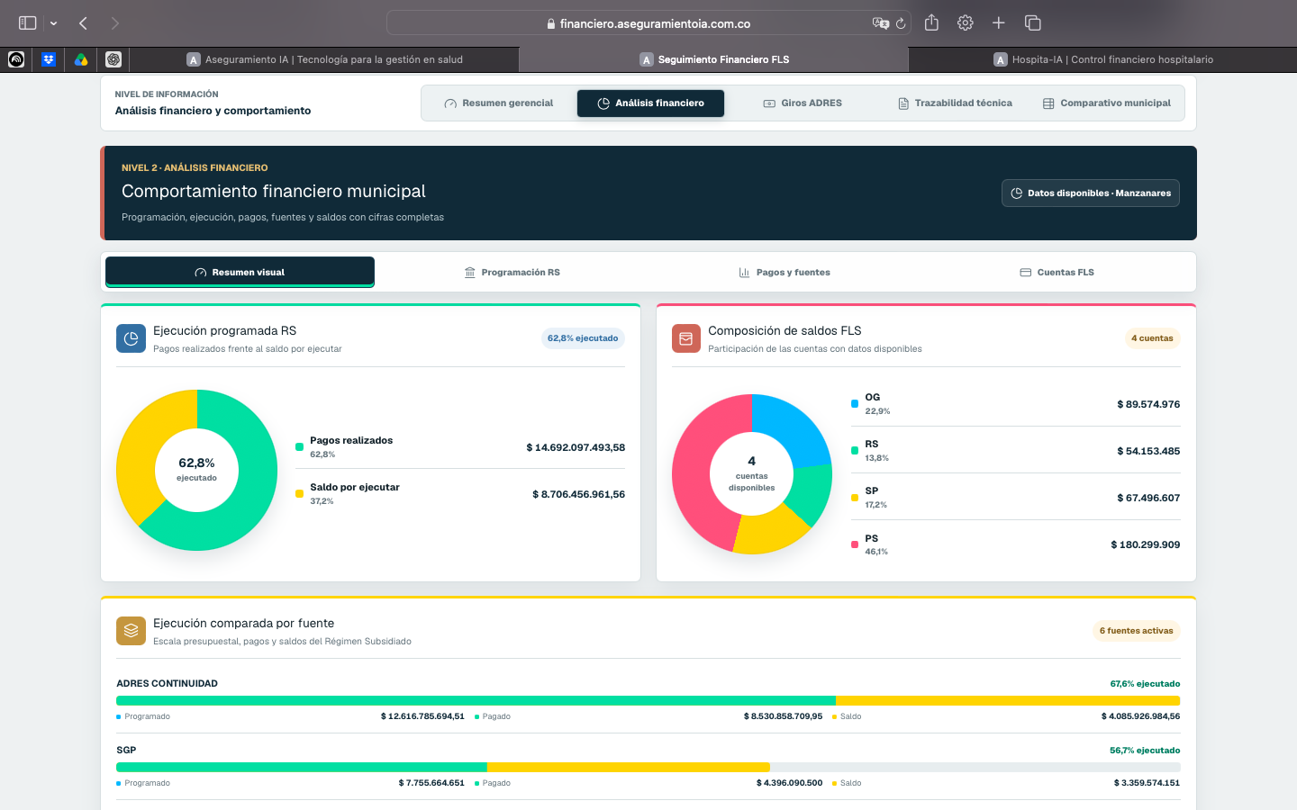Click the Datos disponibles · Manzanares button
Viewport: 1297px width, 810px height.
[x=1091, y=193]
